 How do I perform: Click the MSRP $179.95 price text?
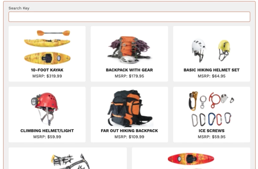click(129, 76)
